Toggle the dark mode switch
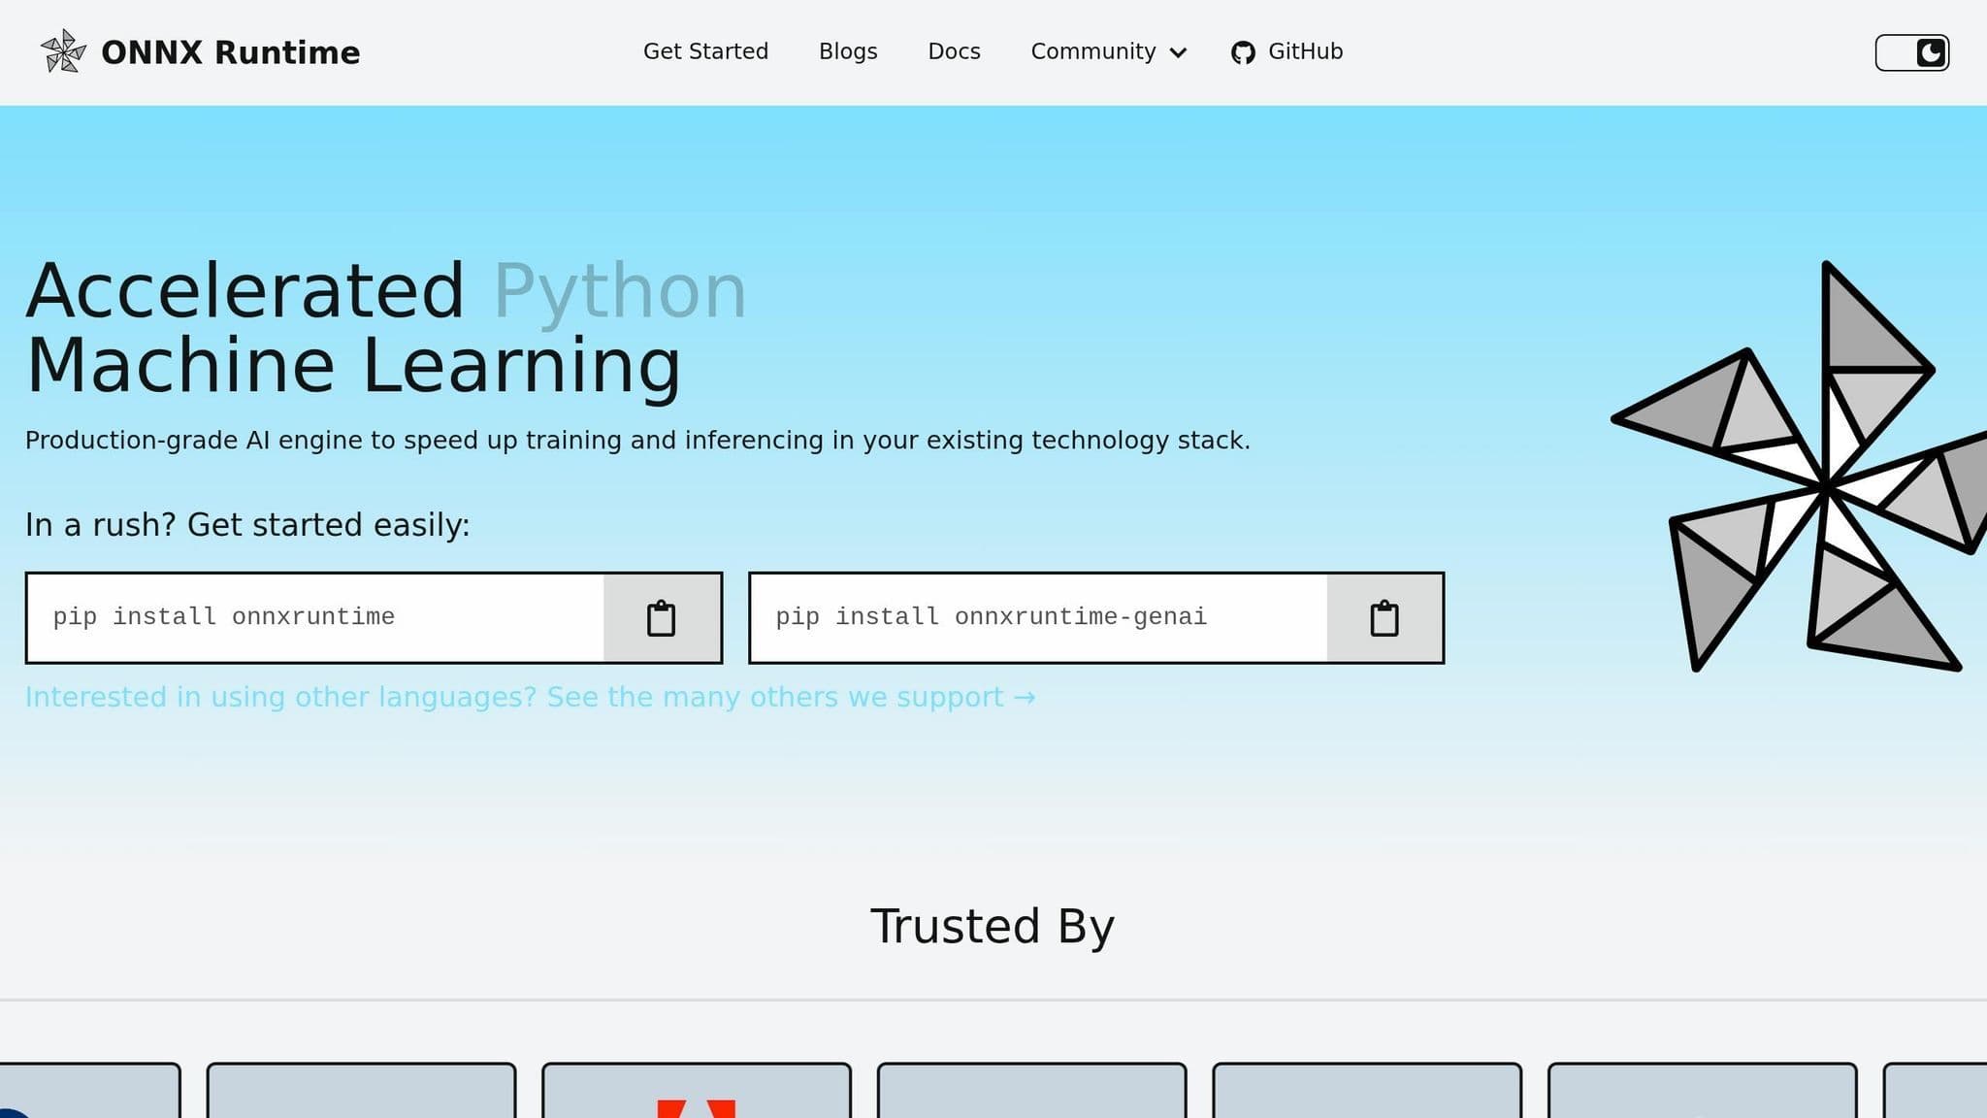 tap(1911, 52)
